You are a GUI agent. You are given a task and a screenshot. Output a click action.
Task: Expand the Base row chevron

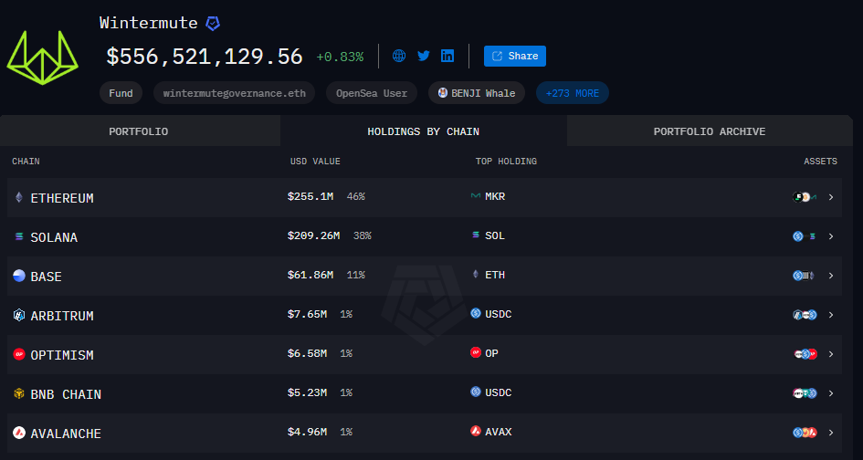click(x=831, y=276)
